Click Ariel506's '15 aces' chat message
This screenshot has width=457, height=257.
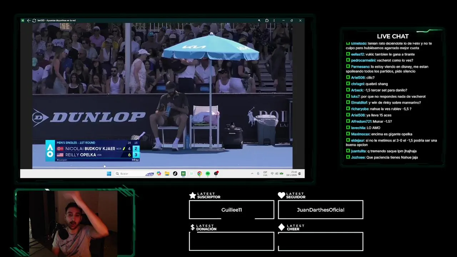click(369, 115)
